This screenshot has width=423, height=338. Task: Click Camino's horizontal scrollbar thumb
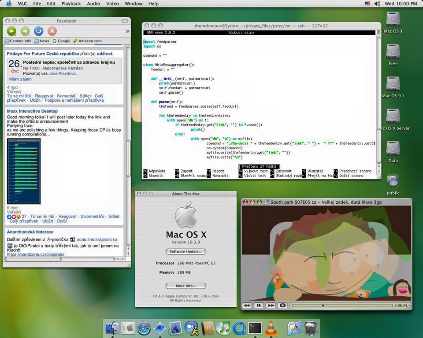(33, 259)
